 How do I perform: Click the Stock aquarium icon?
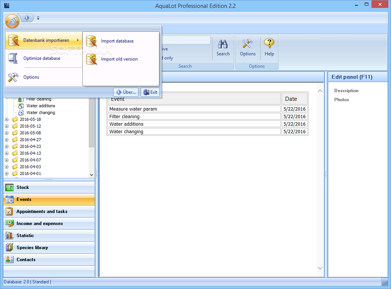point(9,187)
